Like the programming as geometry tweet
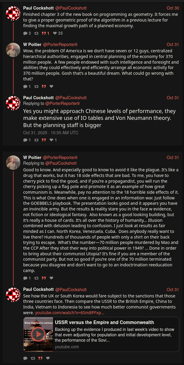This screenshot has height=365, width=184. click(55, 33)
